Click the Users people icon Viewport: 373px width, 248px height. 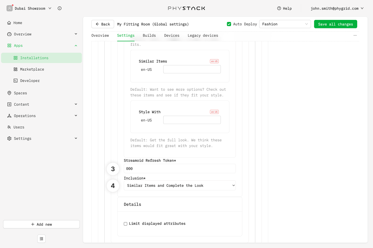tap(9, 127)
